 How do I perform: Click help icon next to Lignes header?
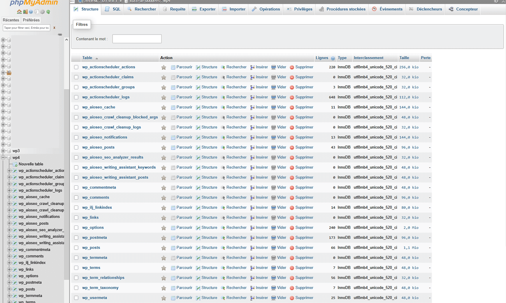pyautogui.click(x=333, y=58)
